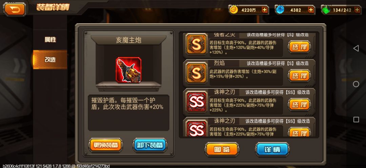
Task: Switch to the 改造 tab
Action: (x=50, y=59)
